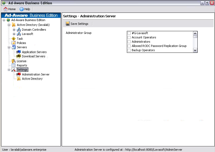Select Active Directory (lavalab) in tree
The height and width of the screenshot is (152, 215).
click(33, 25)
